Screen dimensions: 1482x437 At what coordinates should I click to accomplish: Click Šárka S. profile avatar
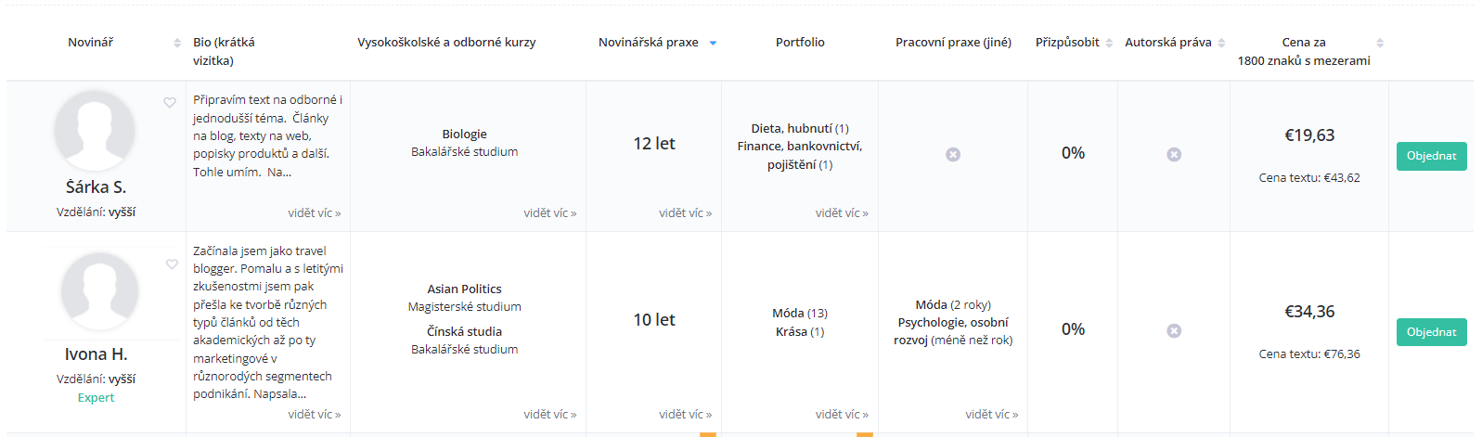95,131
